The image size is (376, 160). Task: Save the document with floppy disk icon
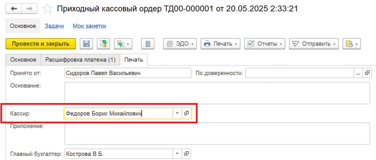86,44
